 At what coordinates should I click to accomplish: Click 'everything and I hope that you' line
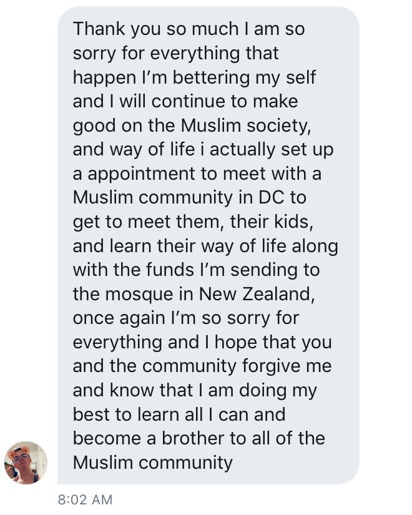pyautogui.click(x=202, y=343)
